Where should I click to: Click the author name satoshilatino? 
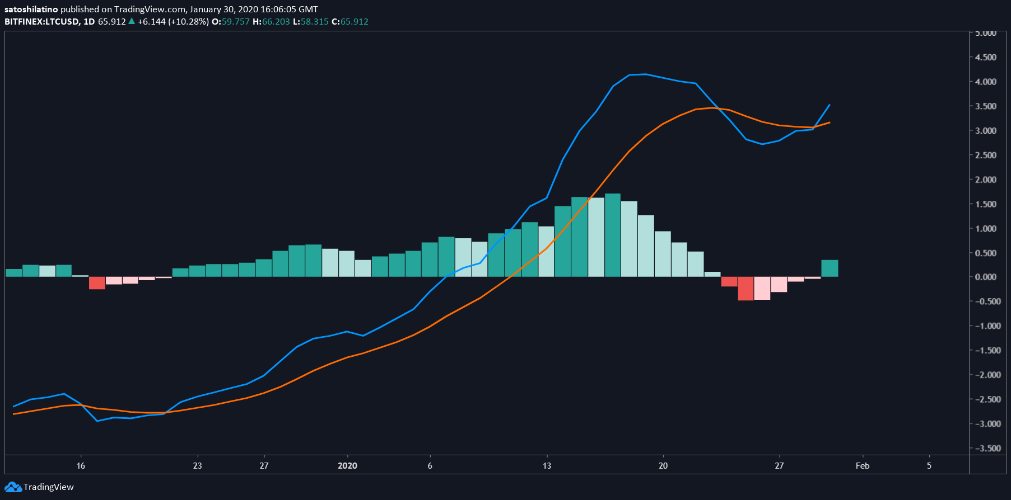tap(31, 10)
